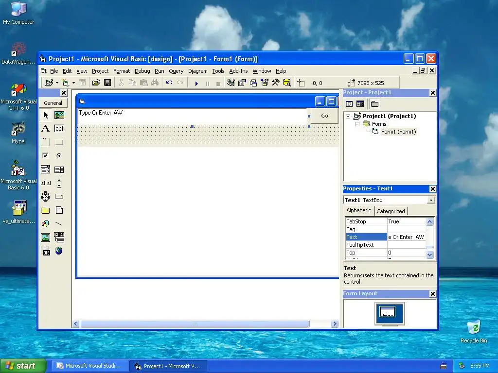Select the DriveListBox control tool

pos(59,197)
